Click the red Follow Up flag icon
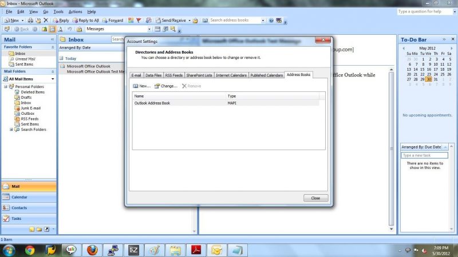458x257 pixels. 139,20
